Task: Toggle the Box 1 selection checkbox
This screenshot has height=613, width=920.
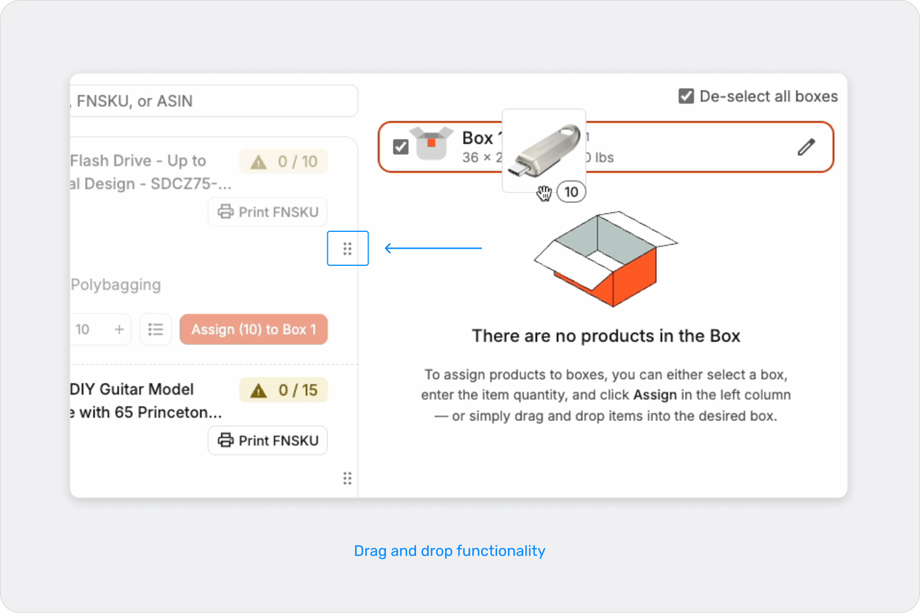Action: point(401,147)
